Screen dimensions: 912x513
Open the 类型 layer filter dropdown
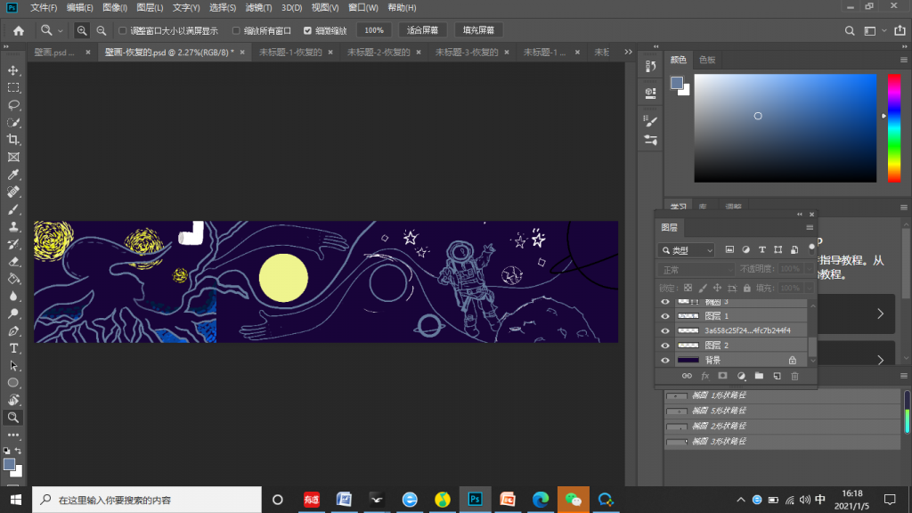coord(686,250)
